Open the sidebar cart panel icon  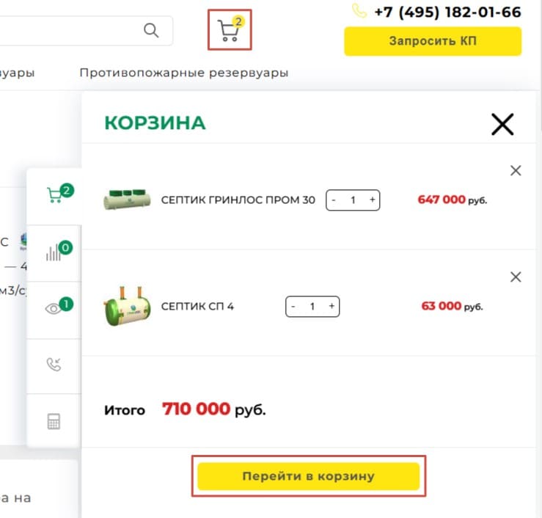coord(54,195)
